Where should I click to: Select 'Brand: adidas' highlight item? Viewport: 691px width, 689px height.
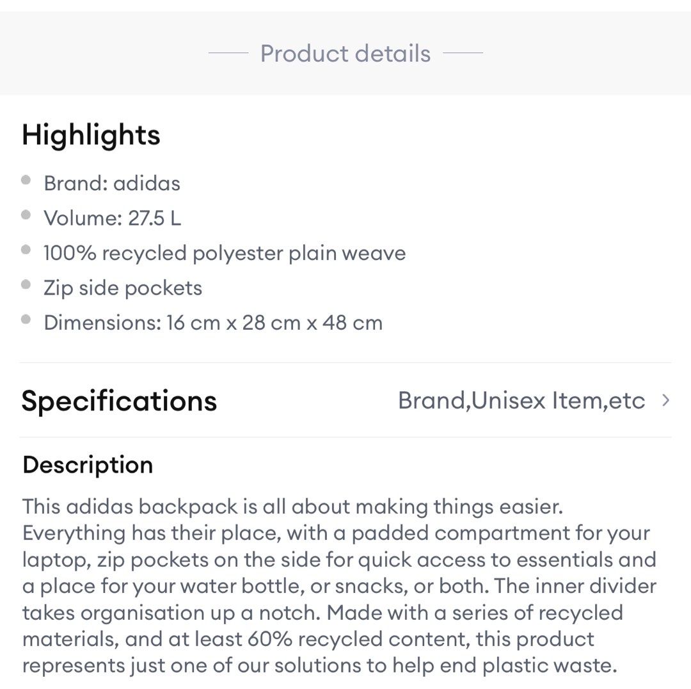(112, 183)
